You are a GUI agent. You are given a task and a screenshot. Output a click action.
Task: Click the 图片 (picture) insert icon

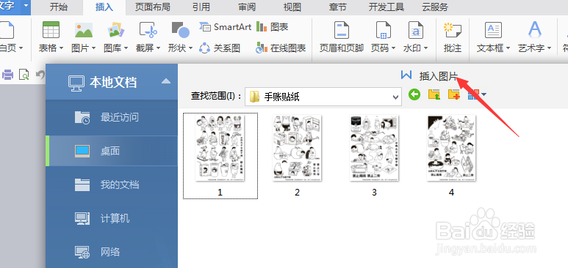coord(84,30)
